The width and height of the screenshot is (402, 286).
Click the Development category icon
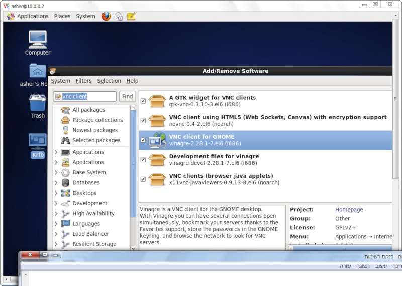point(66,203)
